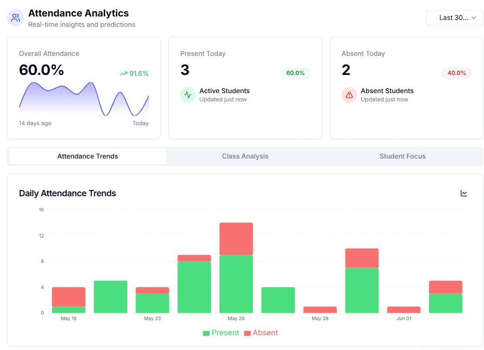Click the stacked bar above Jun 01
Viewport: 484px width, 350px height.
click(x=403, y=309)
